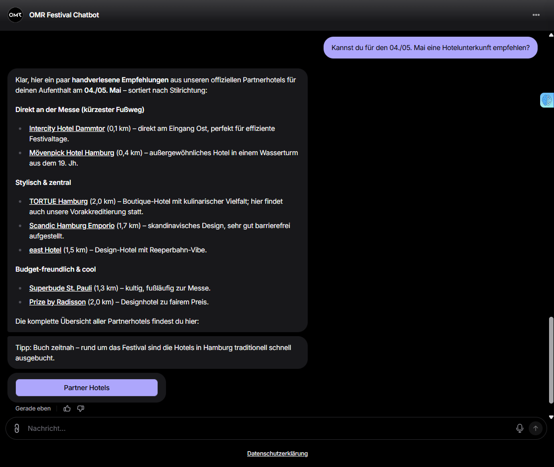Start voice input with the microphone icon
Viewport: 554px width, 467px height.
pos(519,428)
